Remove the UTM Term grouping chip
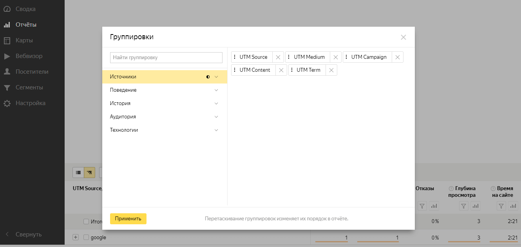The image size is (521, 247). point(331,70)
